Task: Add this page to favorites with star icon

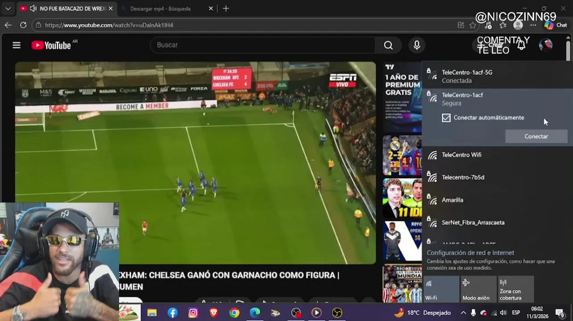Action: [473, 25]
